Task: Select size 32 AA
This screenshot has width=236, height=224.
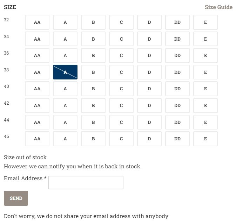Action: click(x=37, y=22)
